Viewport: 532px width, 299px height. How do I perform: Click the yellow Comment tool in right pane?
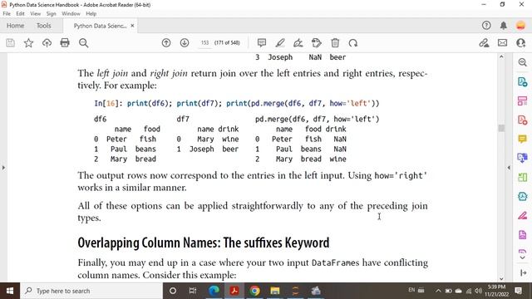[x=523, y=139]
